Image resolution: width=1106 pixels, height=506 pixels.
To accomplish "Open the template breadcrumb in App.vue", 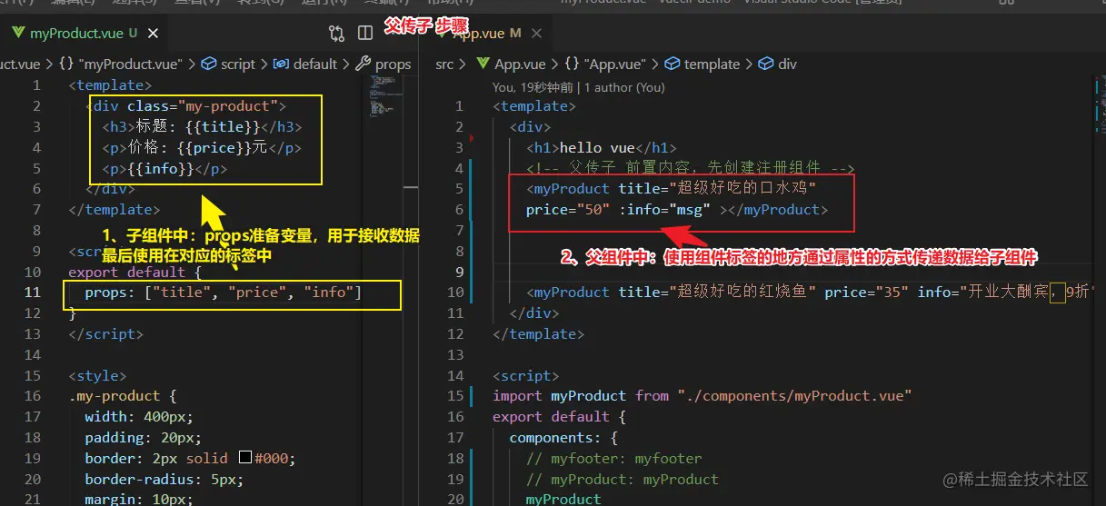I will [702, 64].
